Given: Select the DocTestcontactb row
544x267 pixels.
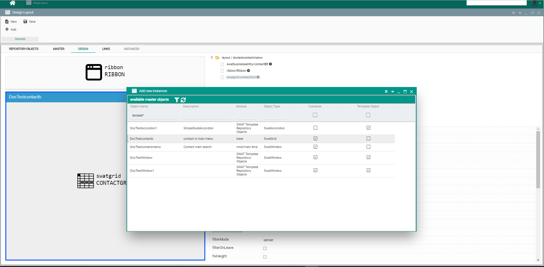Looking at the screenshot, I should [261, 139].
